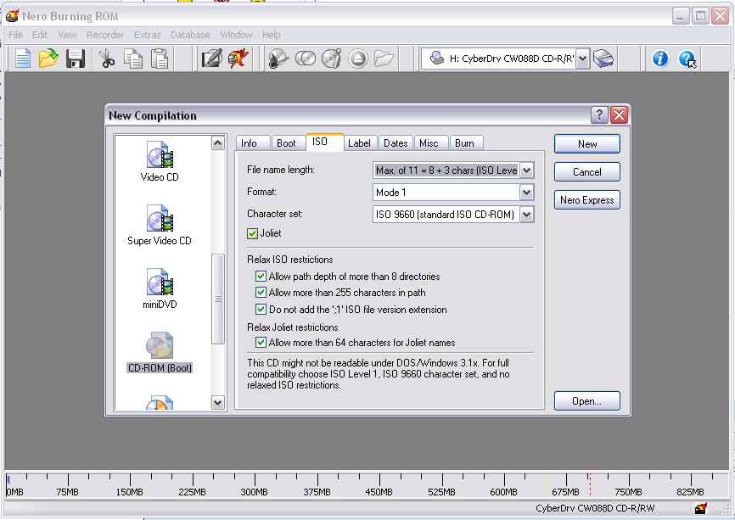Viewport: 735px width, 520px height.
Task: Open the recorder drive selection dropdown
Action: [582, 59]
